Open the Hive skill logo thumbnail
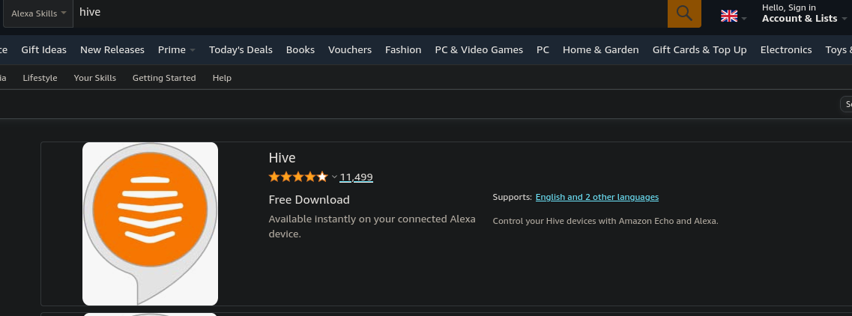This screenshot has width=852, height=316. 150,224
